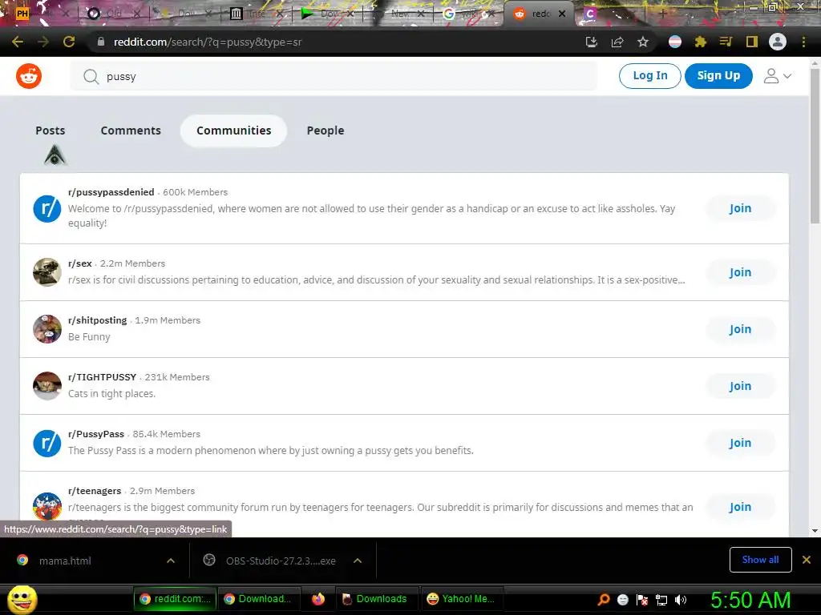Open the r/pussypassdenied community name link
Screen dimensions: 821x615
pyautogui.click(x=111, y=192)
